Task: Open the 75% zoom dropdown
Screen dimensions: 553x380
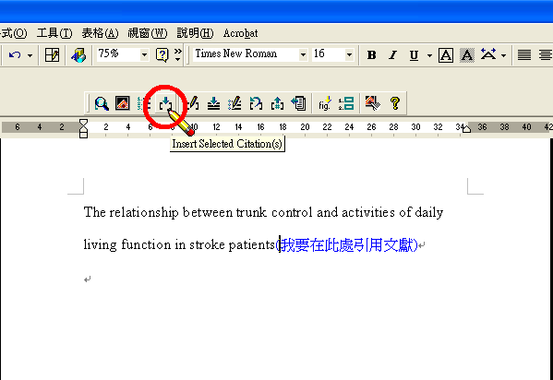Action: click(144, 55)
